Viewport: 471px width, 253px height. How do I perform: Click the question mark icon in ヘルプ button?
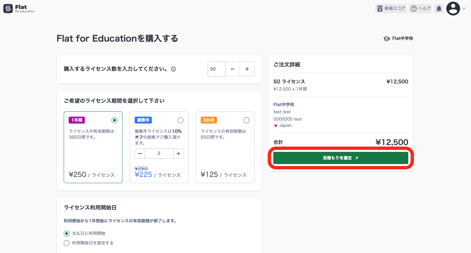(414, 8)
